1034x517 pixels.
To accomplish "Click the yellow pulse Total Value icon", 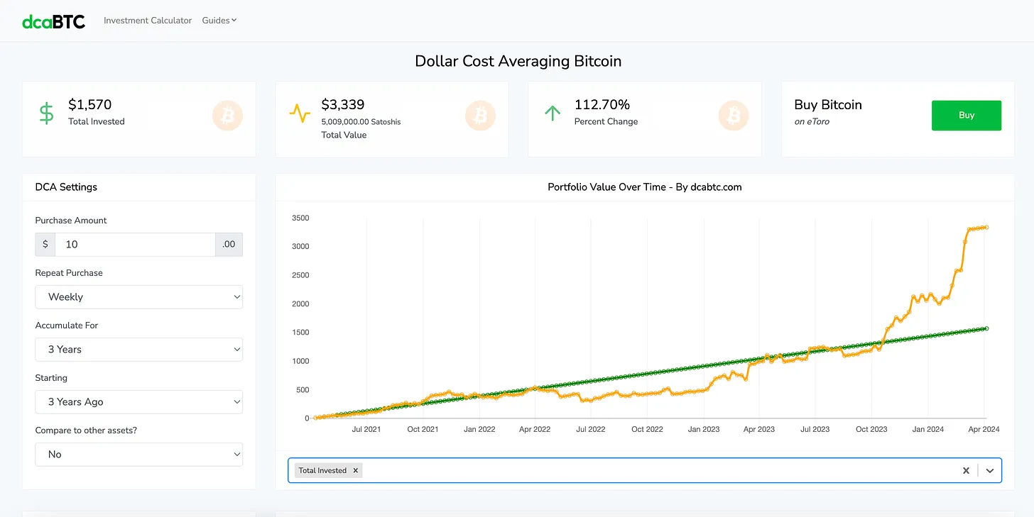I will [x=300, y=113].
